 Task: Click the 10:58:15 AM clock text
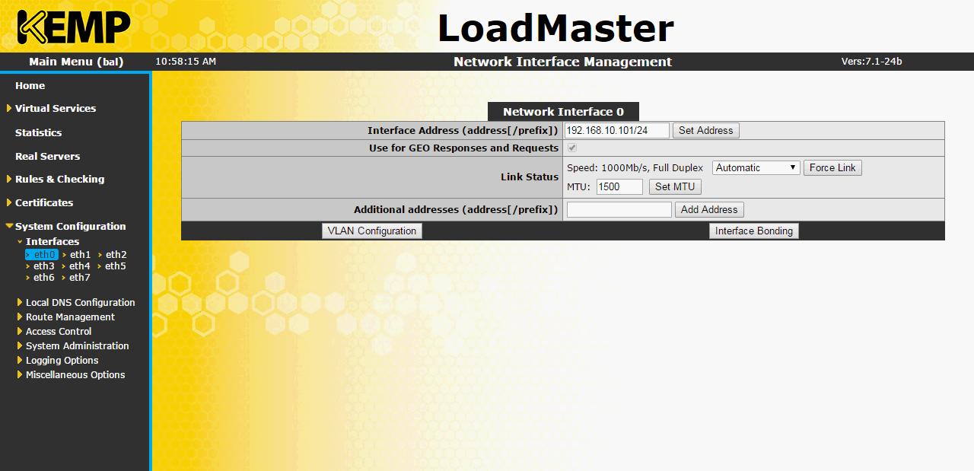(186, 62)
